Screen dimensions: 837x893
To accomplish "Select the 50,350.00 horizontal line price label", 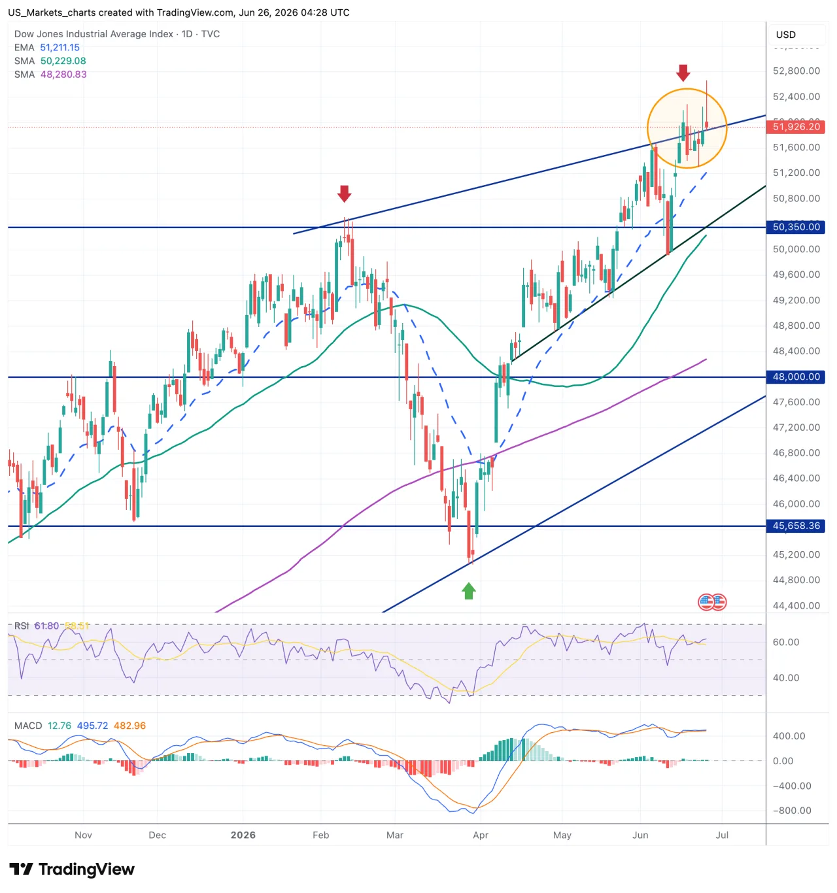I will [x=795, y=227].
